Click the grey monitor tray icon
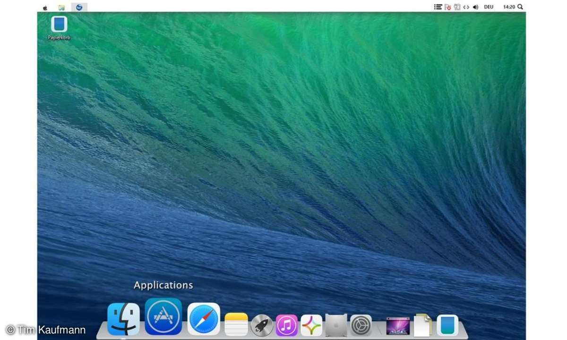 tap(457, 7)
